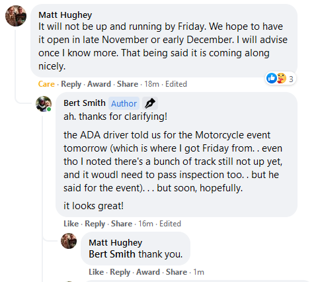This screenshot has width=318, height=282.
Task: Share Bert Smith's reply
Action: [x=122, y=224]
